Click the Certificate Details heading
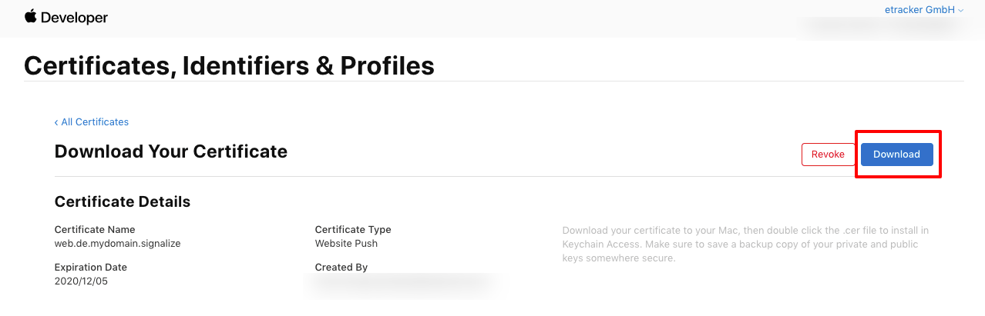The image size is (985, 316). 123,202
